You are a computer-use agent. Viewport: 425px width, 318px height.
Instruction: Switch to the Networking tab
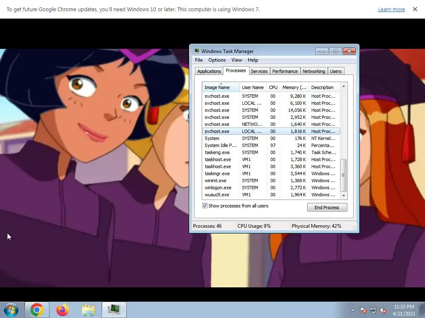[x=314, y=71]
